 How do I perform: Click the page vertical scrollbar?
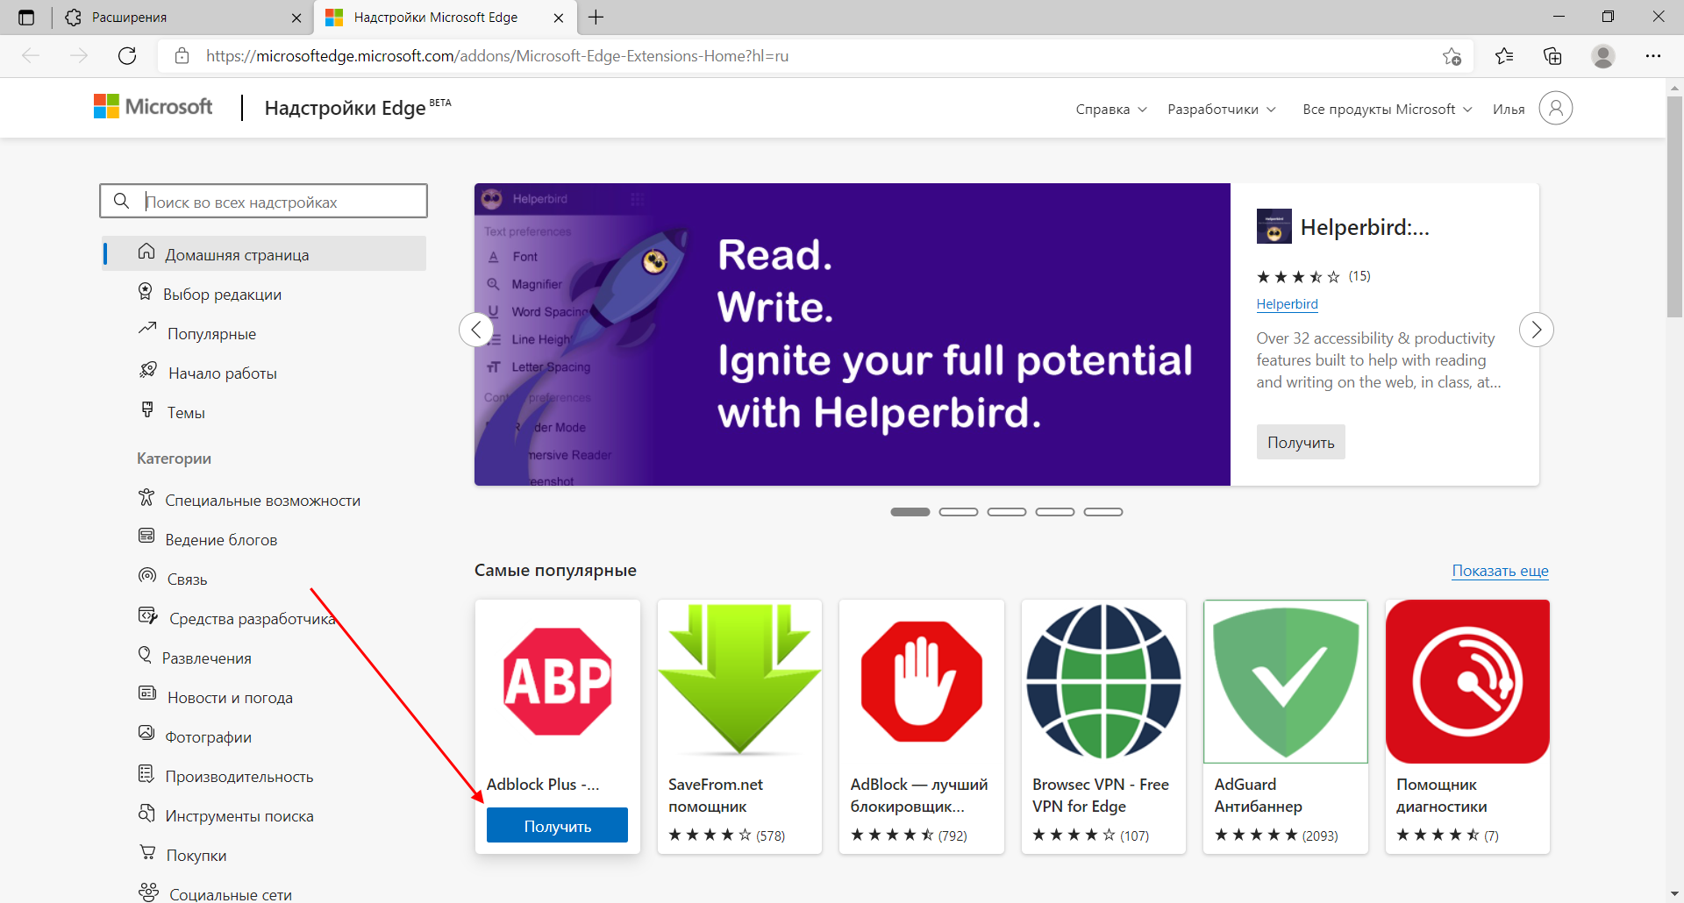(1674, 206)
